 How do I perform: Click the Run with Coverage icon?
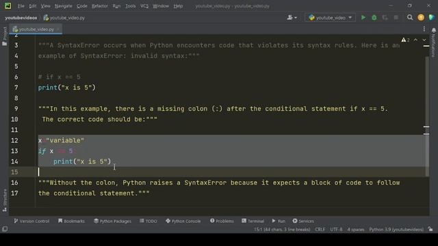coord(385,18)
